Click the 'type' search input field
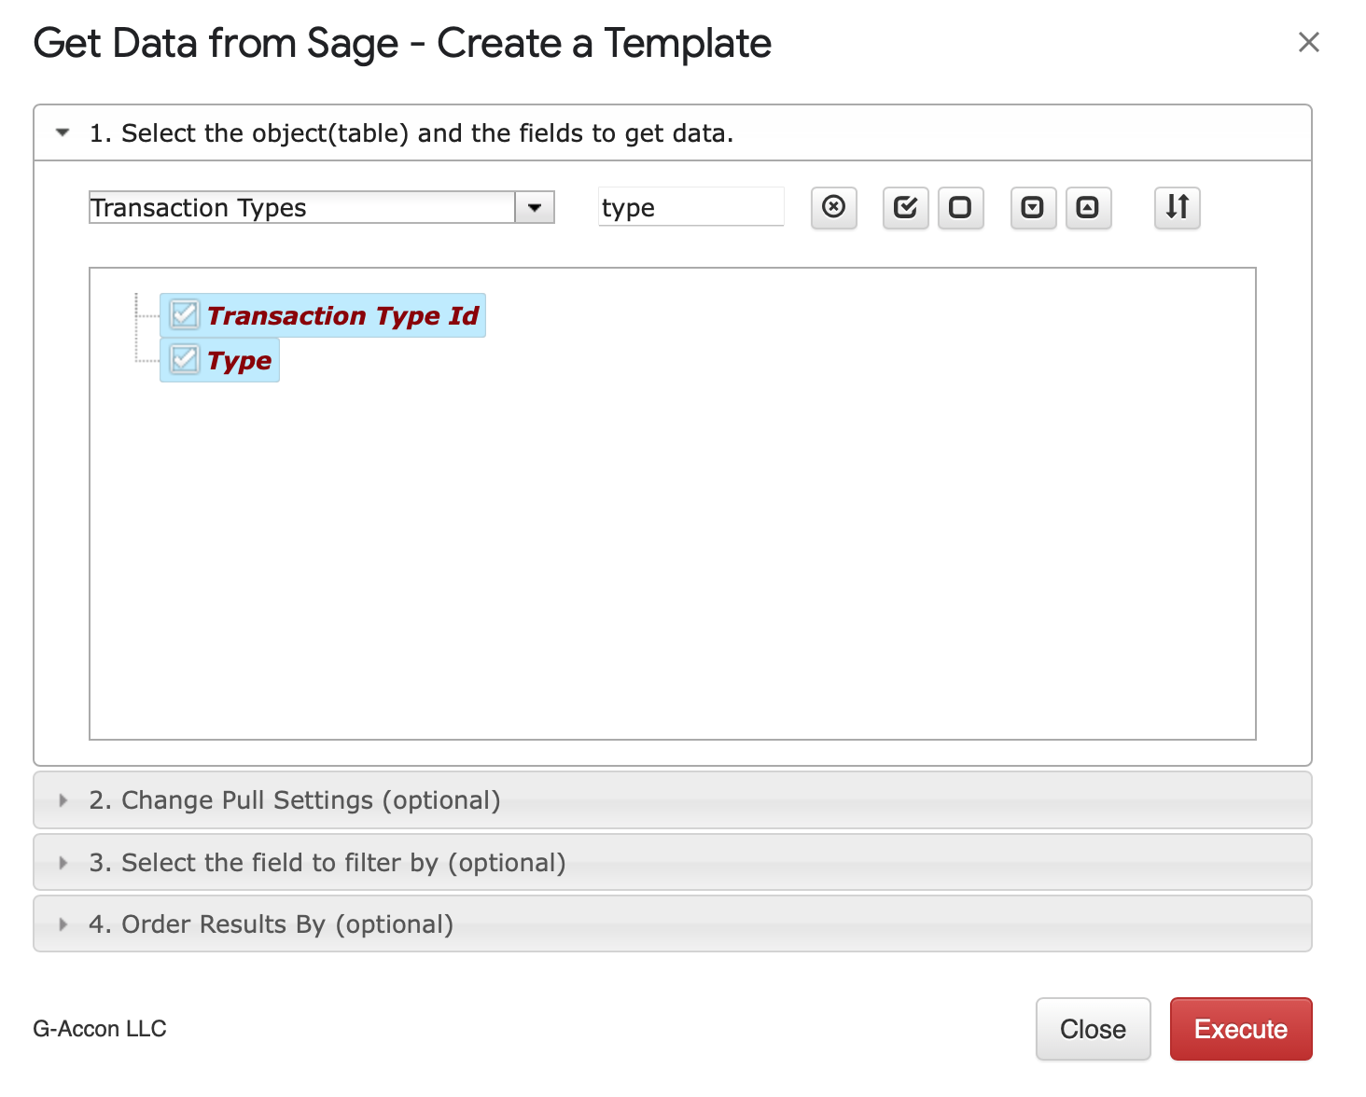1366x1097 pixels. coord(690,207)
